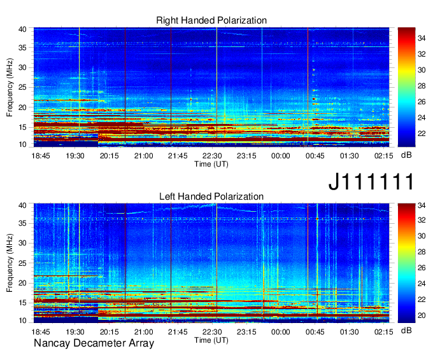Click the Left Handed panel color bar
433x351 pixels.
pyautogui.click(x=406, y=263)
